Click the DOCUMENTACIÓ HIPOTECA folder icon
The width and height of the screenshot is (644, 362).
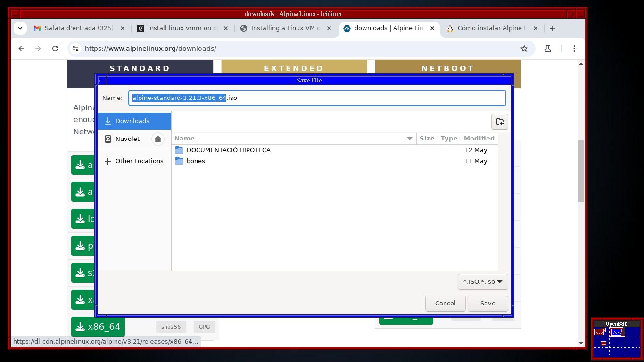pos(179,150)
